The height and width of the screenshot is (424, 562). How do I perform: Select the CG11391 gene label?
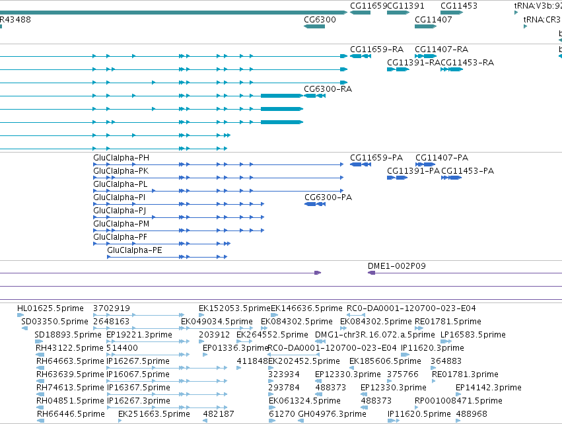click(x=405, y=6)
